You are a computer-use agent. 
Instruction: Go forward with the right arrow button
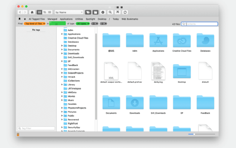click(25, 12)
